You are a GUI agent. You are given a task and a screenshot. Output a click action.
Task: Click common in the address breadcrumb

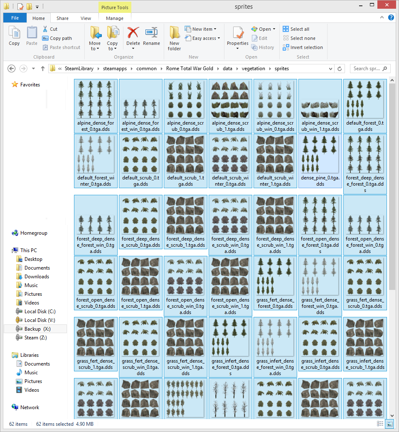pyautogui.click(x=146, y=69)
